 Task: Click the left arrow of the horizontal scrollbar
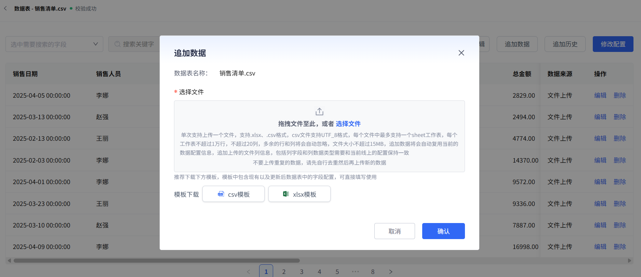[x=9, y=261]
